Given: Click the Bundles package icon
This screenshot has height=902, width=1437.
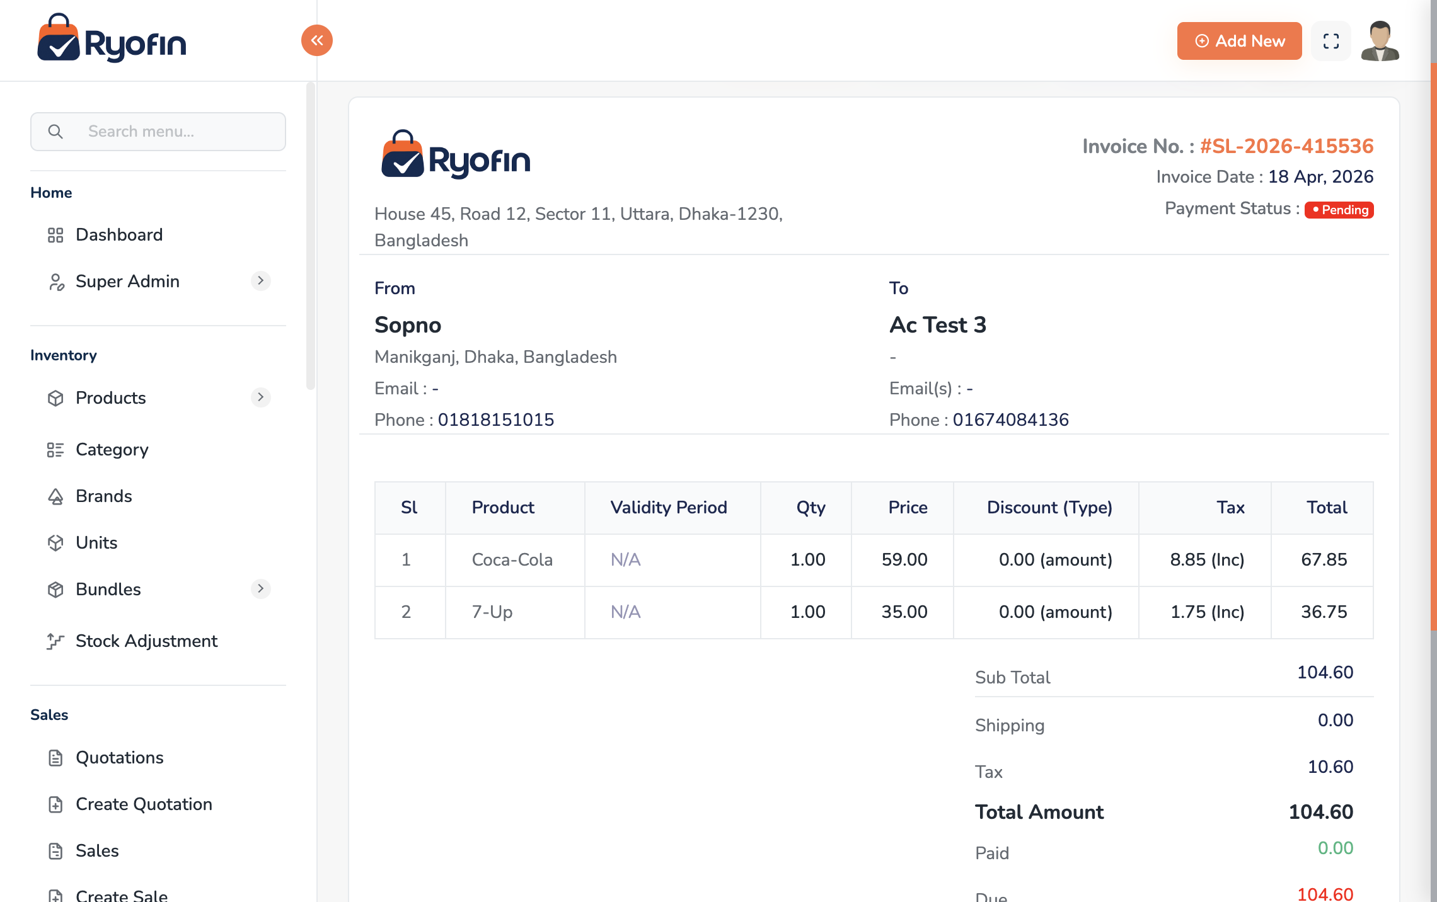Looking at the screenshot, I should point(55,590).
